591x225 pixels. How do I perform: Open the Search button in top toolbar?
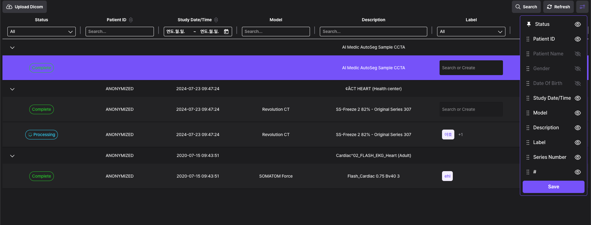(x=526, y=7)
